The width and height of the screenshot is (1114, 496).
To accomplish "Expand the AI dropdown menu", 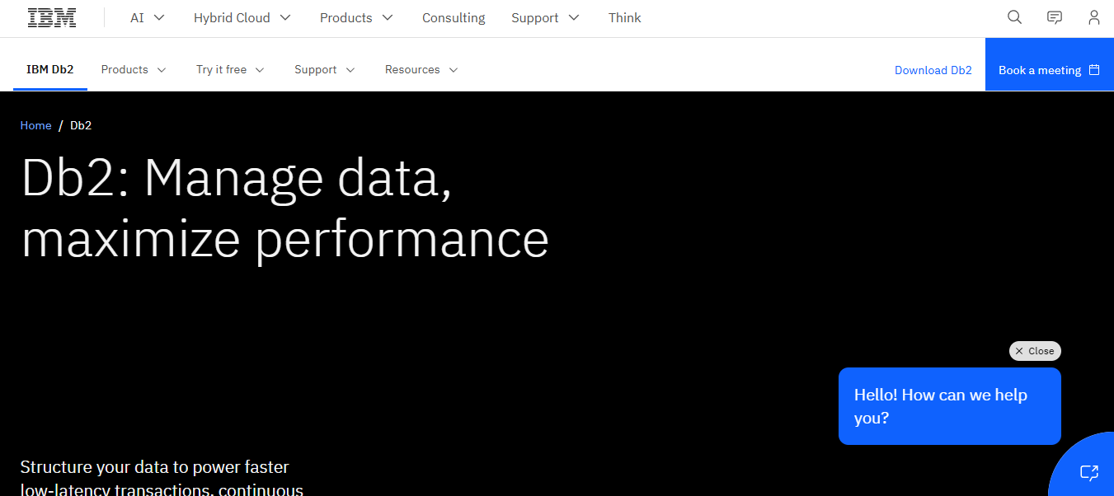I will click(148, 17).
